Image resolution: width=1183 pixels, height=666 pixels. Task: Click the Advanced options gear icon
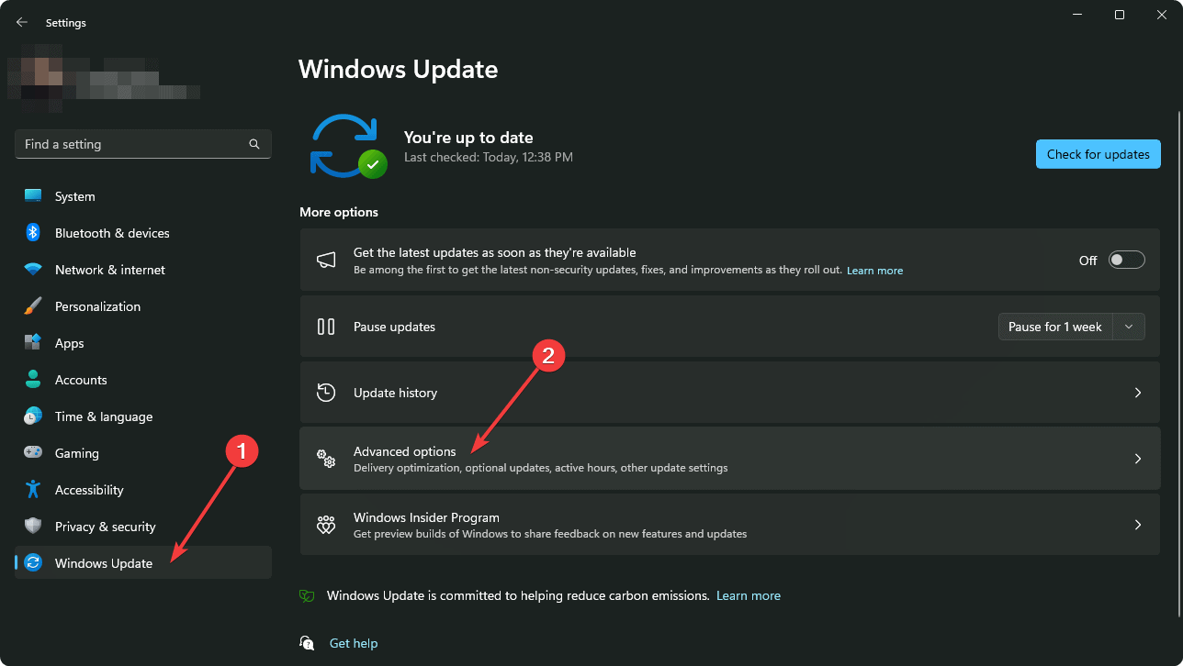tap(326, 458)
